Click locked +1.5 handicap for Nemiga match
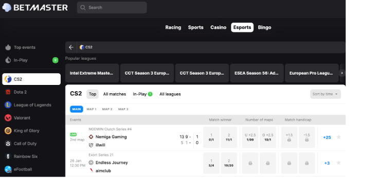This screenshot has height=189, width=366. pyautogui.click(x=289, y=138)
